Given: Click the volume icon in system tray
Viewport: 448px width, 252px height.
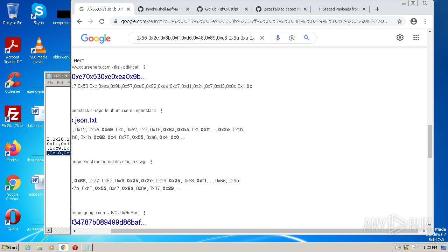Looking at the screenshot, I should click(398, 247).
